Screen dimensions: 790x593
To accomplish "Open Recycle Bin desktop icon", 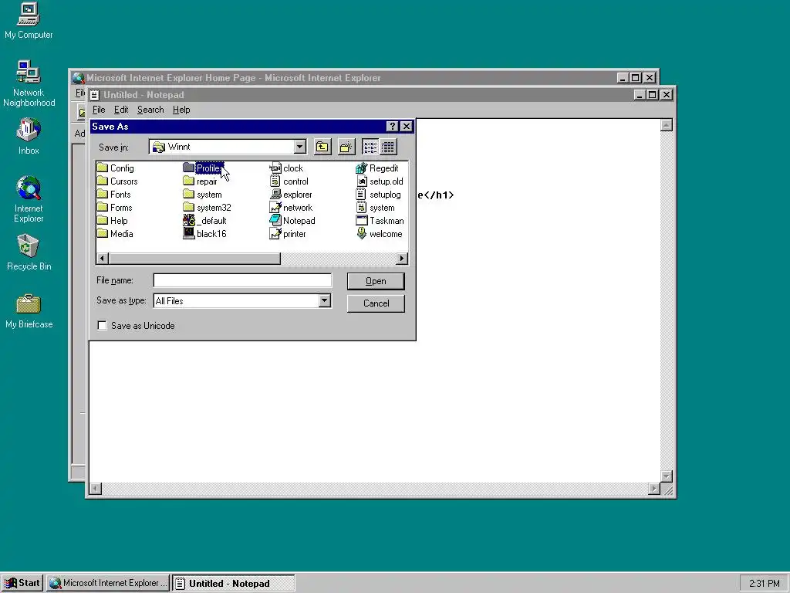I will click(29, 252).
